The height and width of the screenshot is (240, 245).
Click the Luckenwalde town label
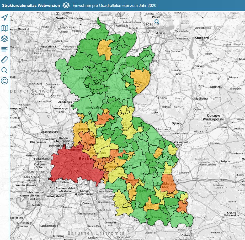tap(49, 226)
